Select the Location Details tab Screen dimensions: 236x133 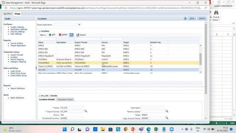(x=47, y=99)
